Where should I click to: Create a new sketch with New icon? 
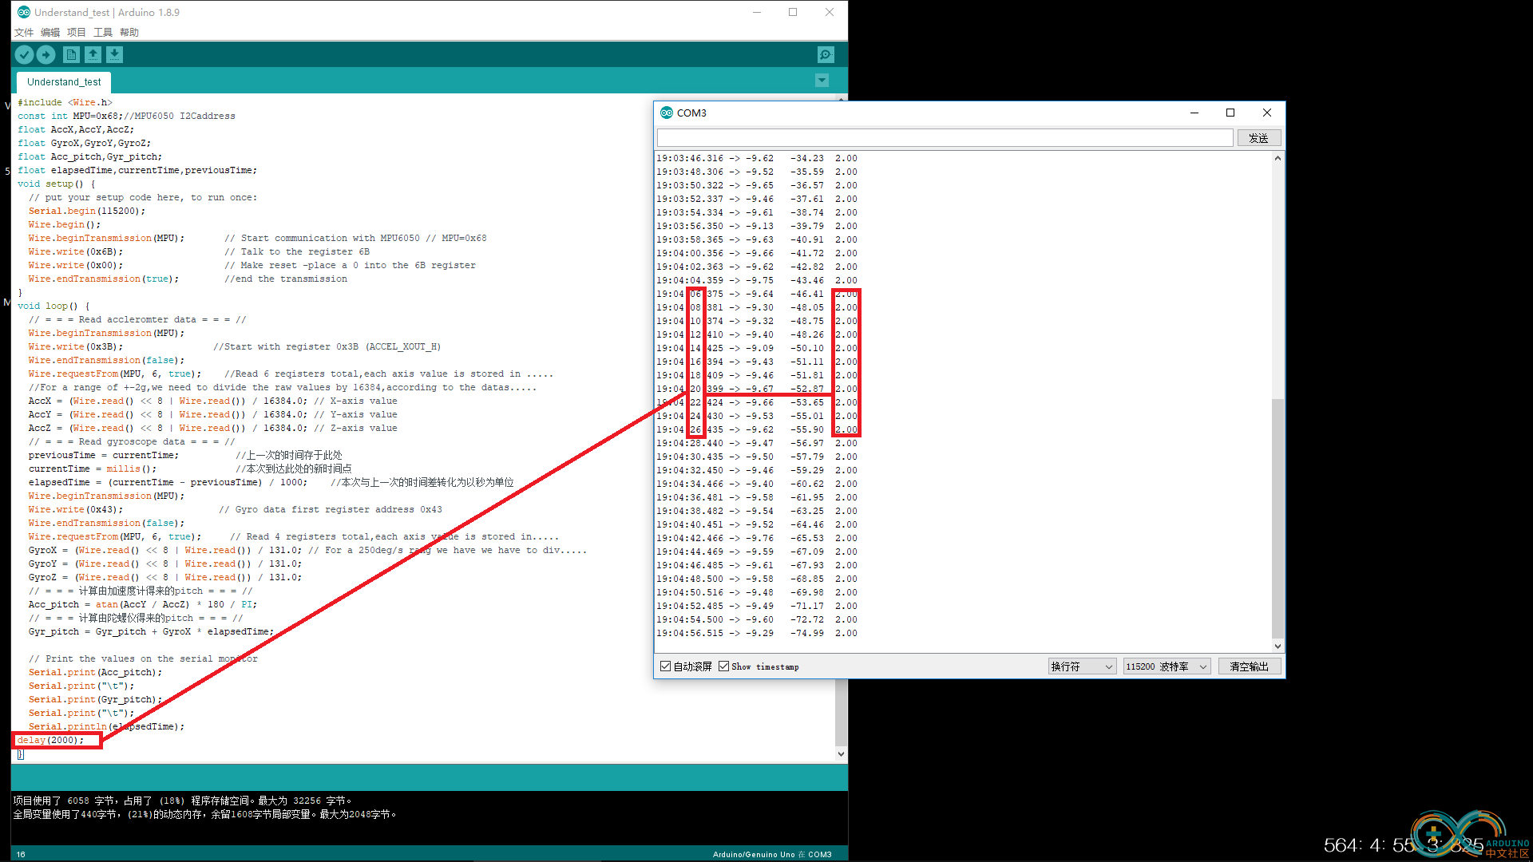(71, 54)
